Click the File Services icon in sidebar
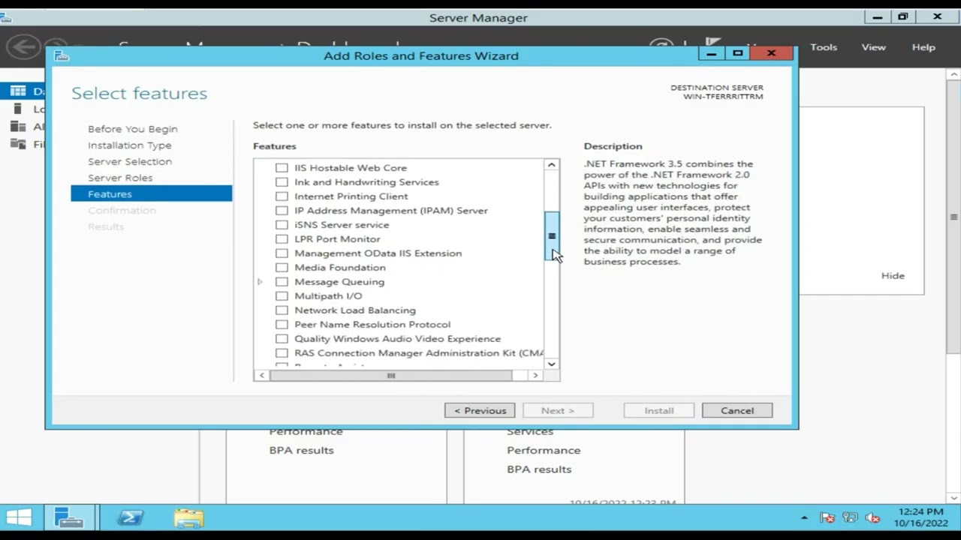Screen dimensions: 961x540 coord(18,144)
